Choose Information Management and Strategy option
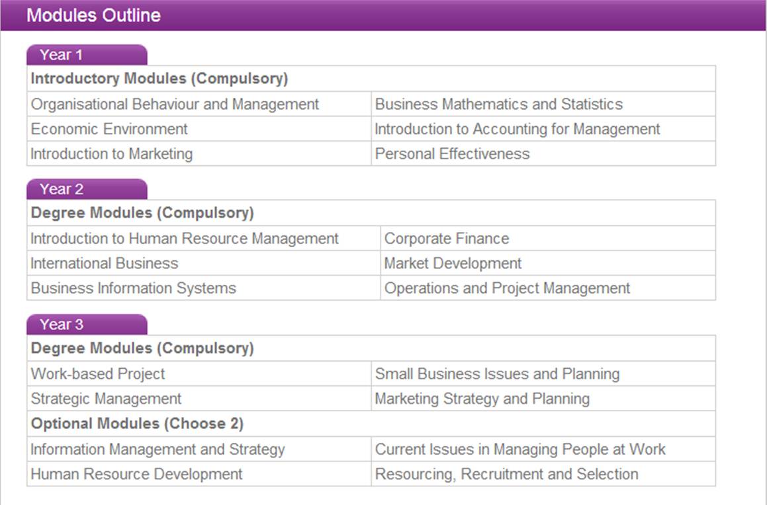The width and height of the screenshot is (767, 505). [x=158, y=449]
